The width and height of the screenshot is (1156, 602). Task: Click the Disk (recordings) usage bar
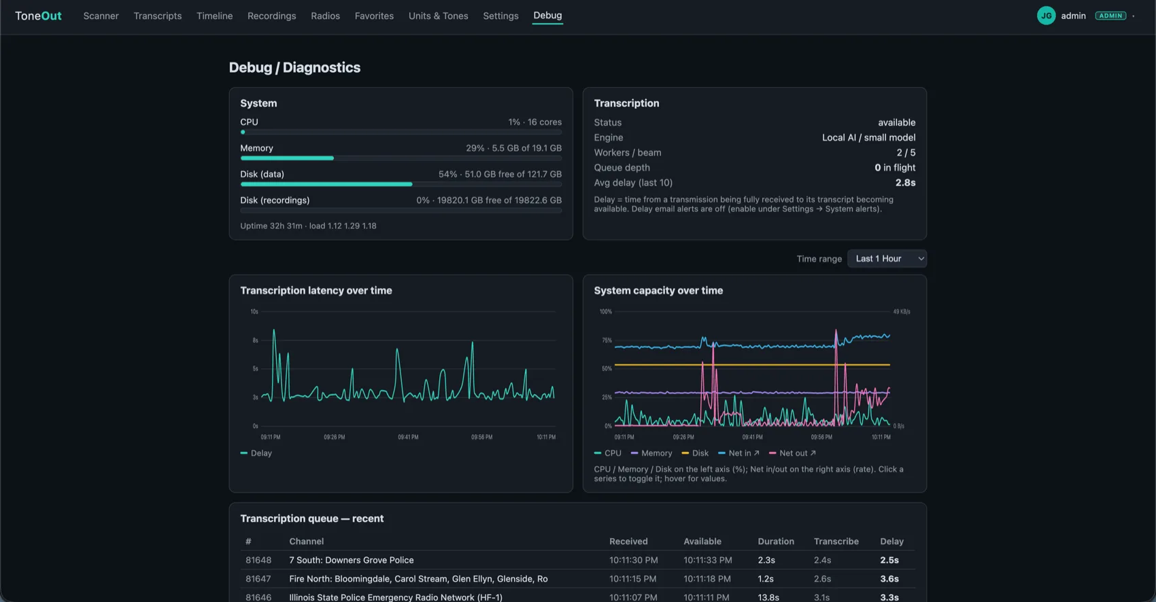tap(401, 211)
